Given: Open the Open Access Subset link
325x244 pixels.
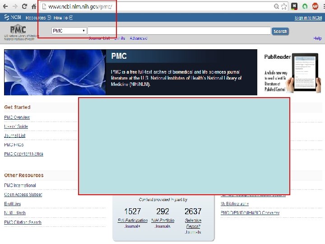Looking at the screenshot, I should [23, 195].
